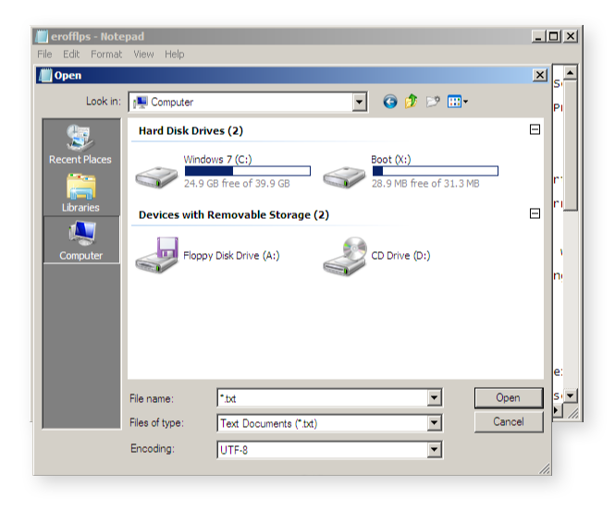Click the Cancel button

508,421
